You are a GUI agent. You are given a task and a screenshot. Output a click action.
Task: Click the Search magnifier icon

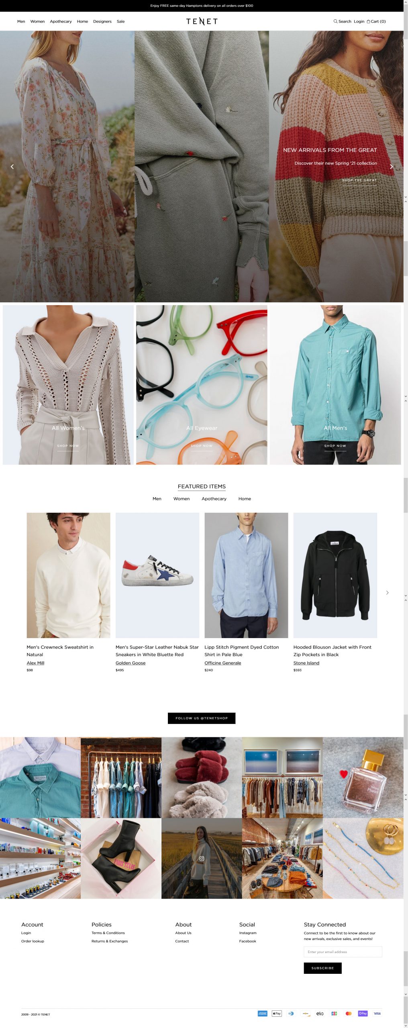[335, 21]
